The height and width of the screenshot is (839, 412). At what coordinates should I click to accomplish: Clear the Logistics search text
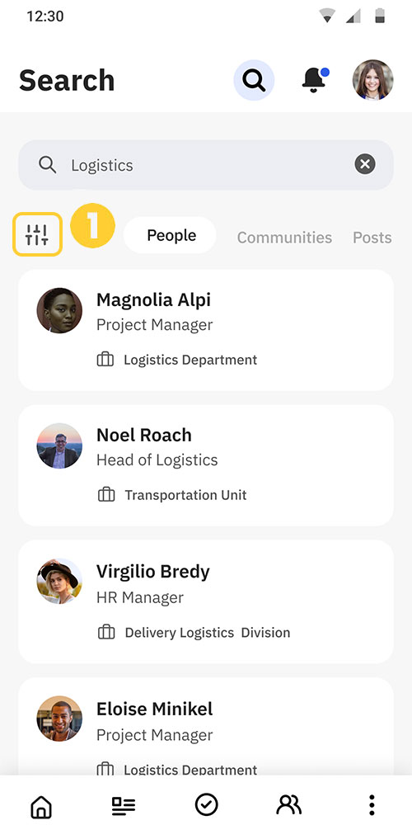[x=365, y=164]
